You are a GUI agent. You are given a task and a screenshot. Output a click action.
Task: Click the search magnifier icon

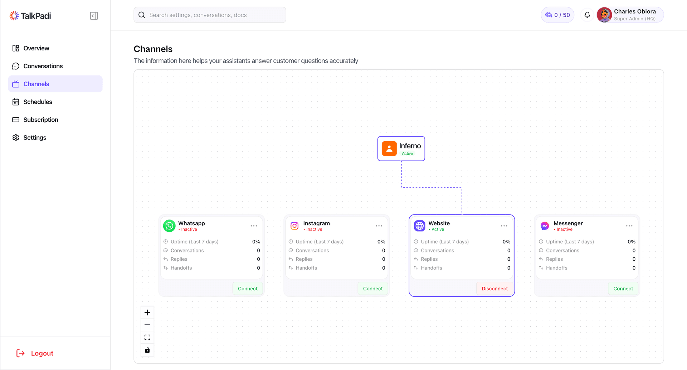(x=142, y=15)
